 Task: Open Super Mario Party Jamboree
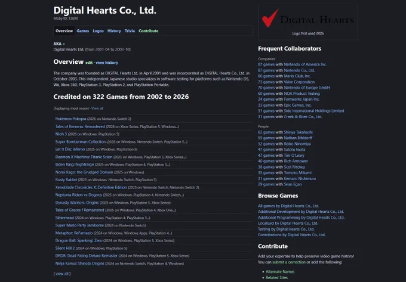click(79, 225)
